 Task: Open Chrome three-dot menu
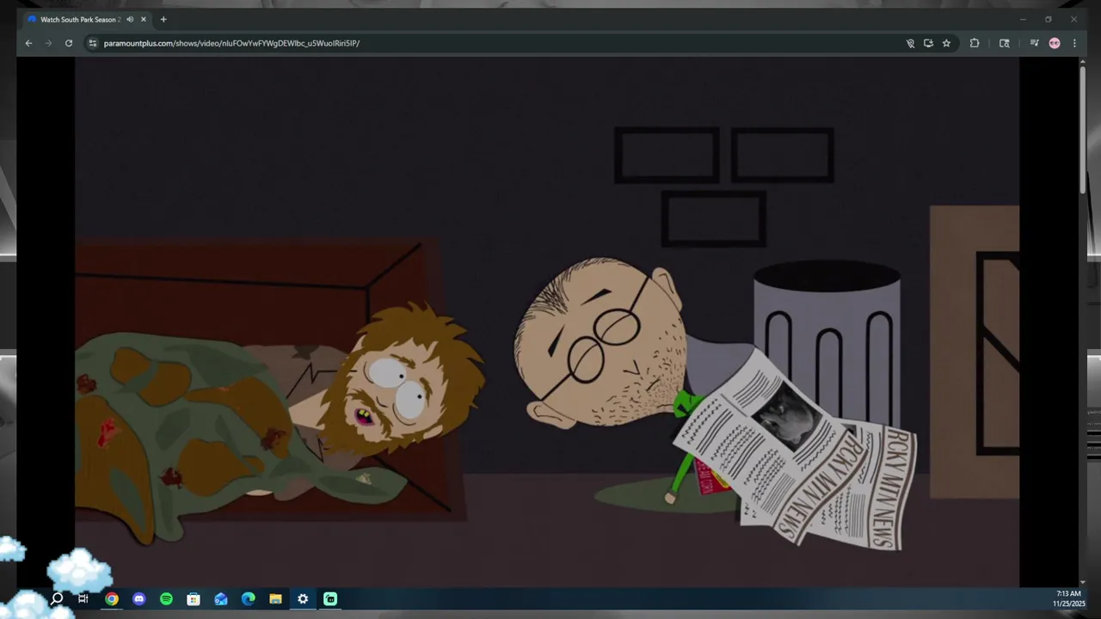[x=1074, y=43]
